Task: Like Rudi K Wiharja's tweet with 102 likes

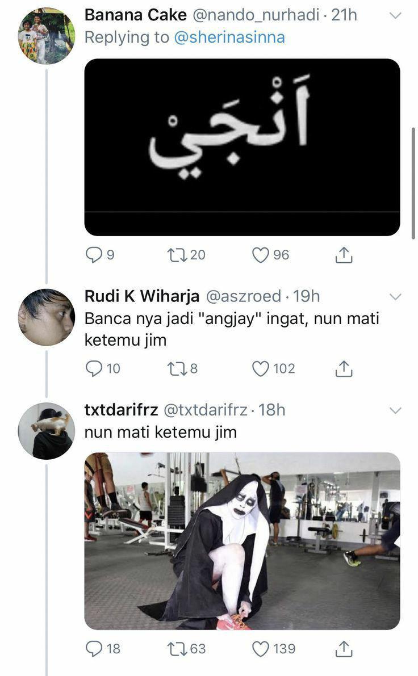Action: coord(260,368)
